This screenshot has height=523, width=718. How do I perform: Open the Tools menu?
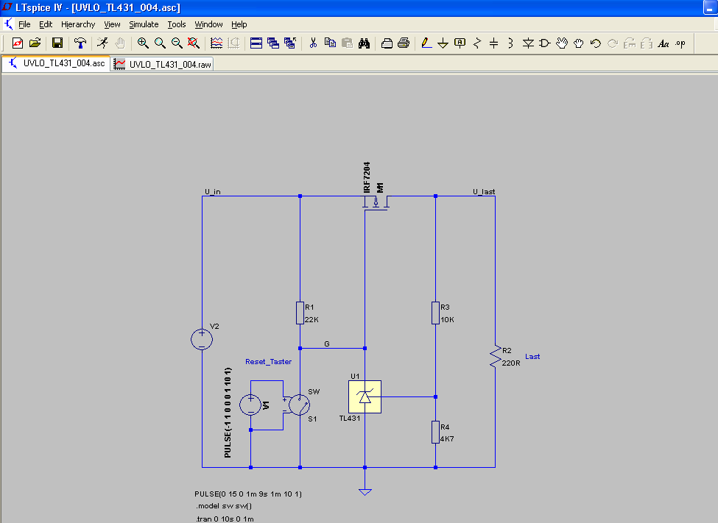tap(176, 24)
